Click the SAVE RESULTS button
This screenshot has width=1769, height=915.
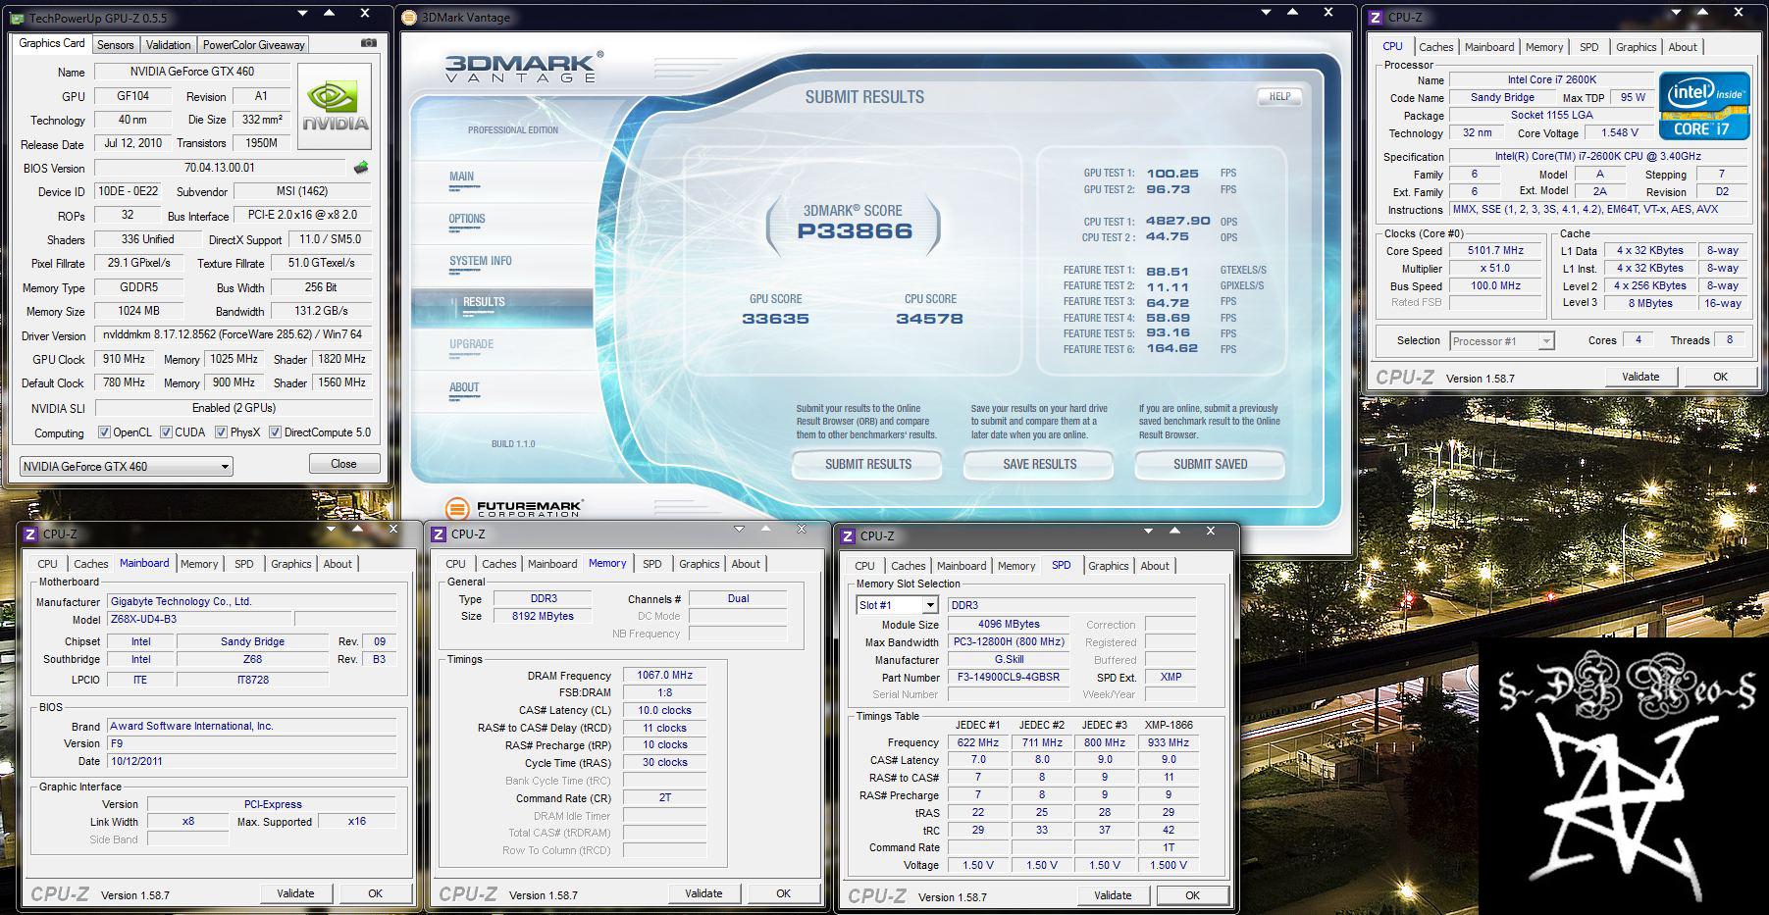point(1039,465)
